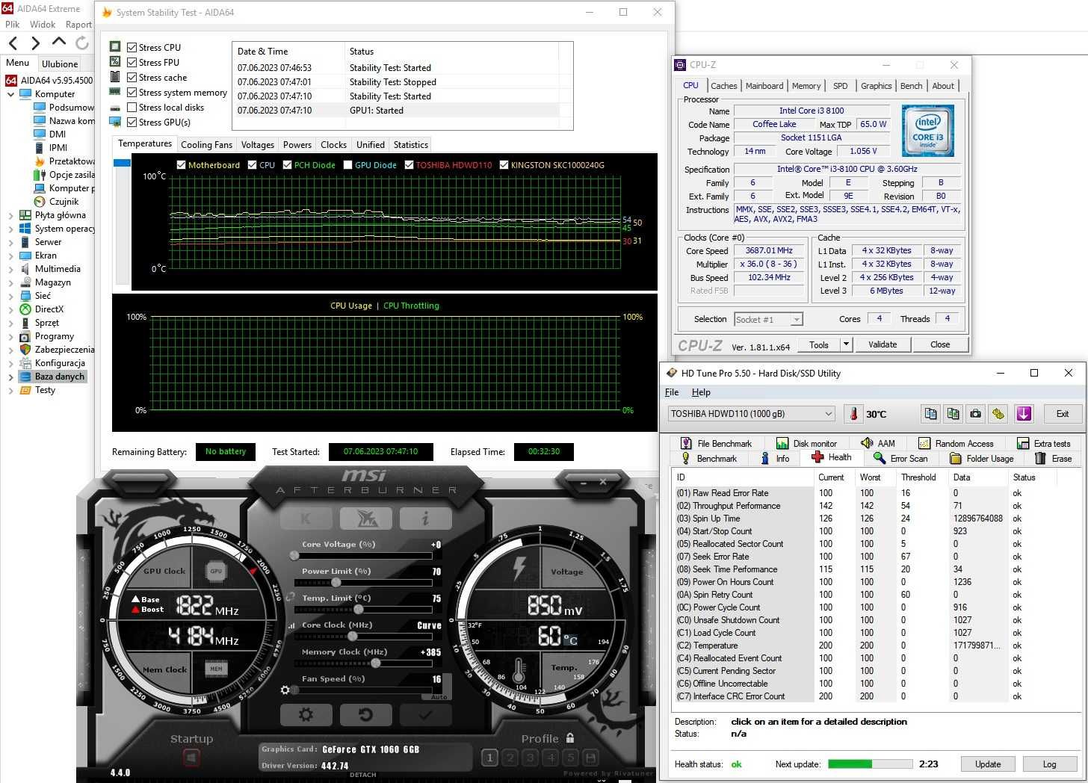This screenshot has width=1088, height=783.
Task: Switch to Cooling Fans tab
Action: tap(206, 145)
